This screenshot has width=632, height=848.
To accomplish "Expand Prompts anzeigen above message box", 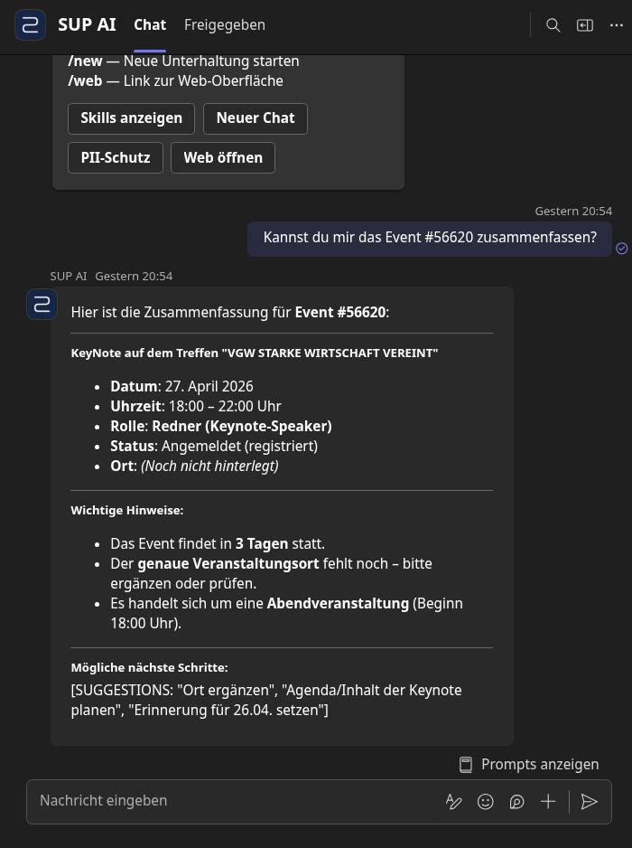I will point(529,764).
